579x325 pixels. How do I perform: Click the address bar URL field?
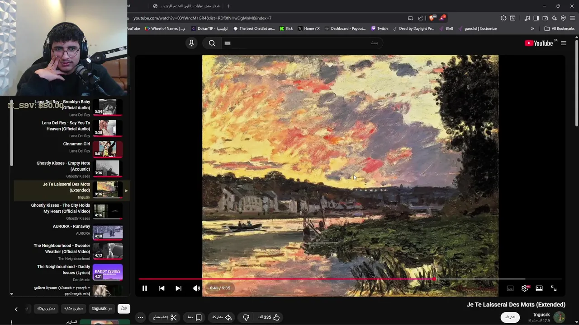pyautogui.click(x=267, y=18)
